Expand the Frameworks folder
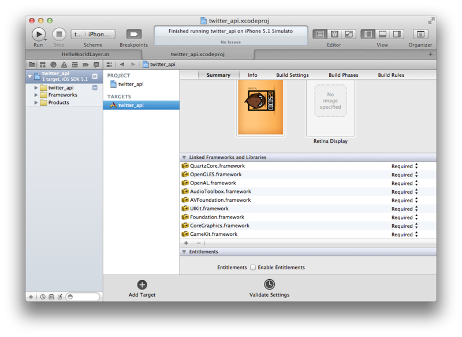The image size is (462, 337). pyautogui.click(x=36, y=95)
